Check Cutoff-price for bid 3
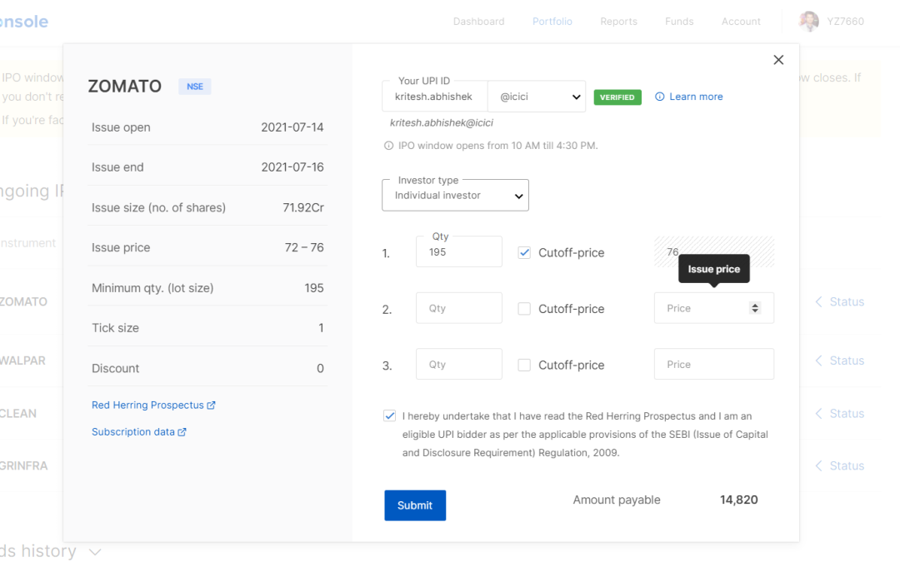The image size is (900, 562). [x=524, y=365]
